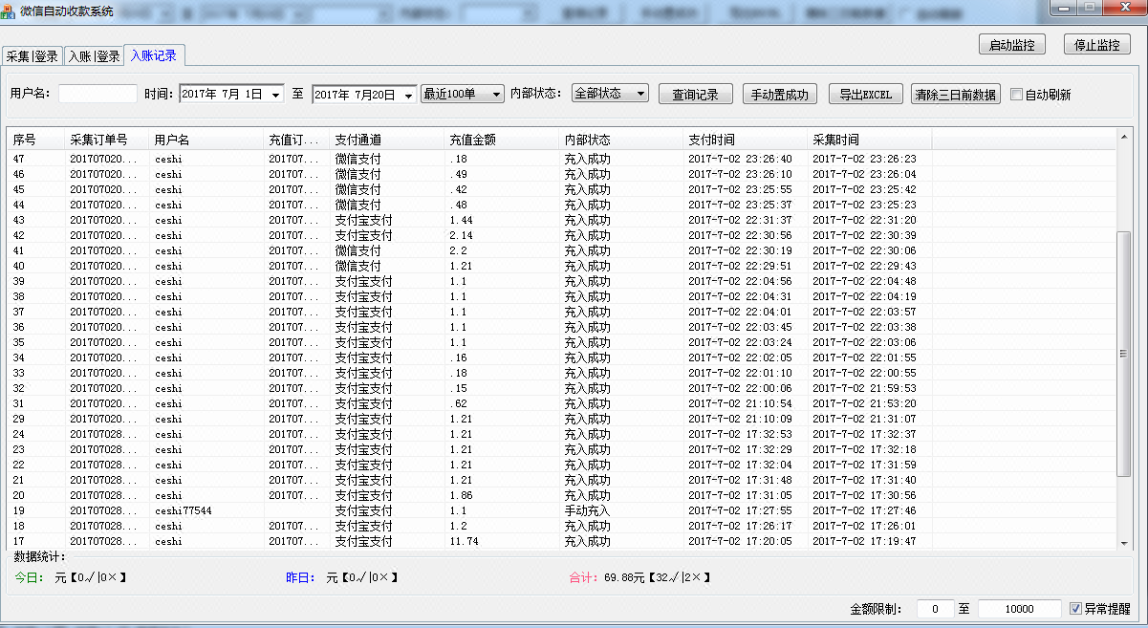The height and width of the screenshot is (628, 1148).
Task: Click 微信支付 channel in row 40
Action: click(x=357, y=266)
